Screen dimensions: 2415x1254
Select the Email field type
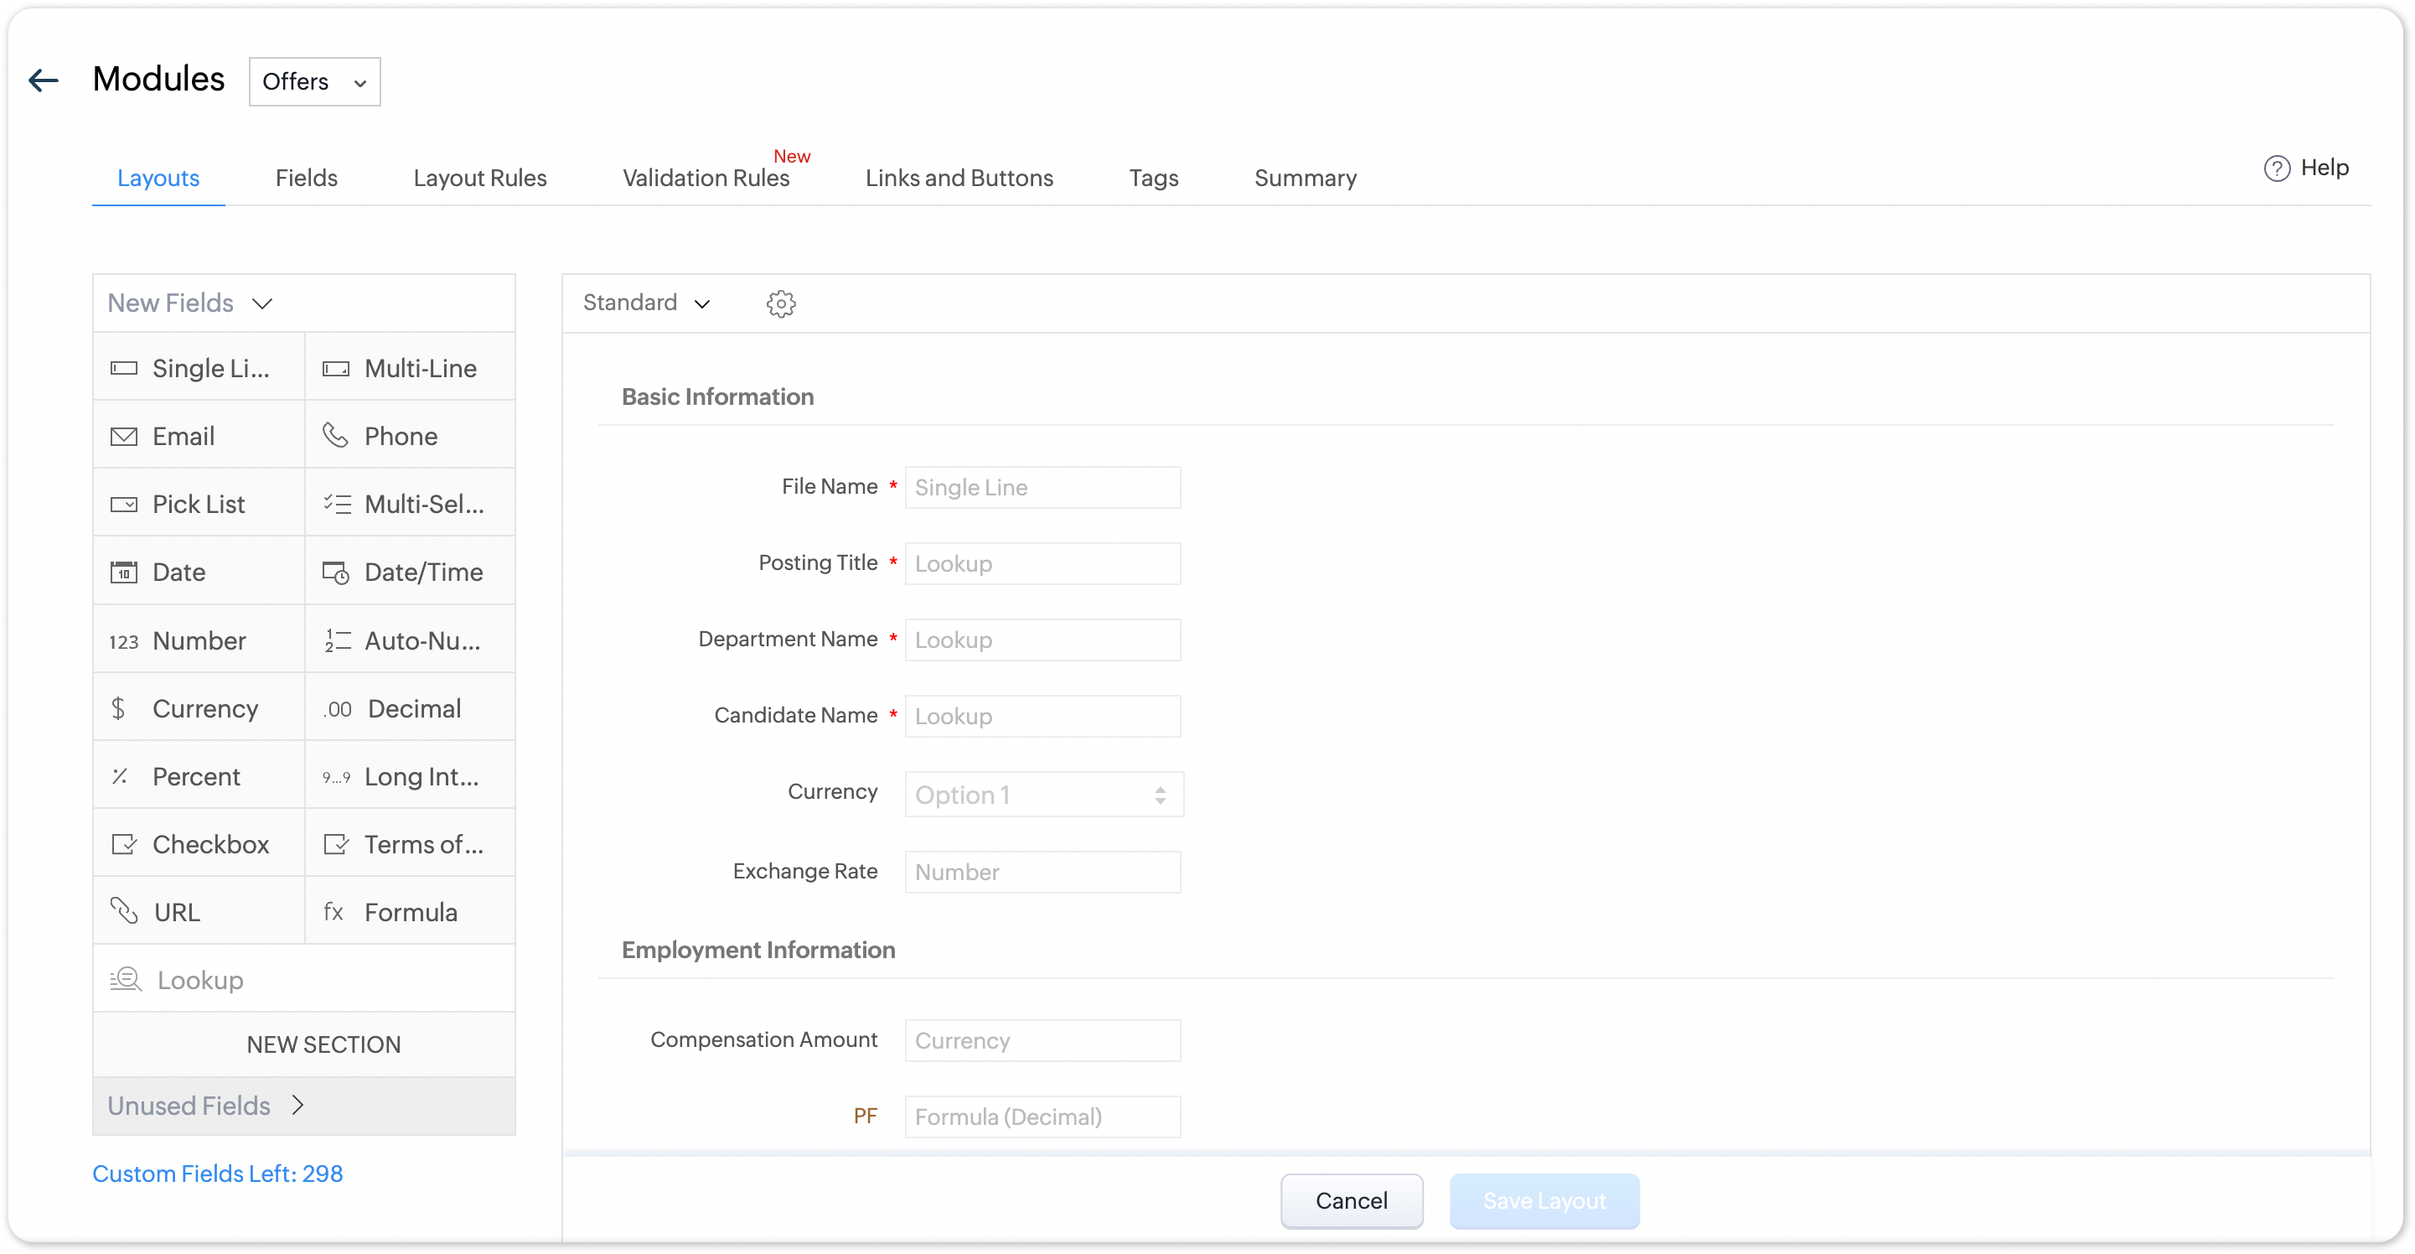pos(199,436)
